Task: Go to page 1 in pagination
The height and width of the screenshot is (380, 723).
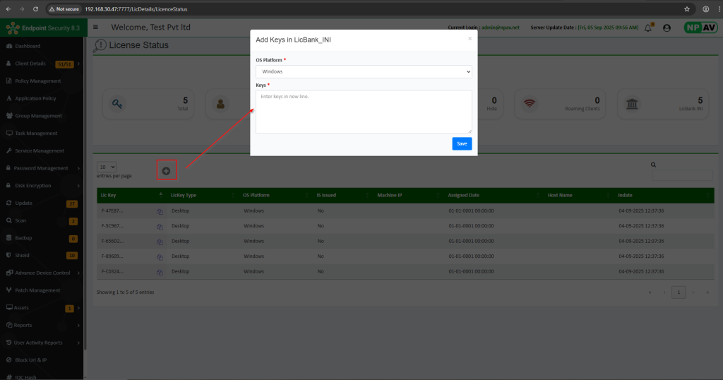Action: 679,292
